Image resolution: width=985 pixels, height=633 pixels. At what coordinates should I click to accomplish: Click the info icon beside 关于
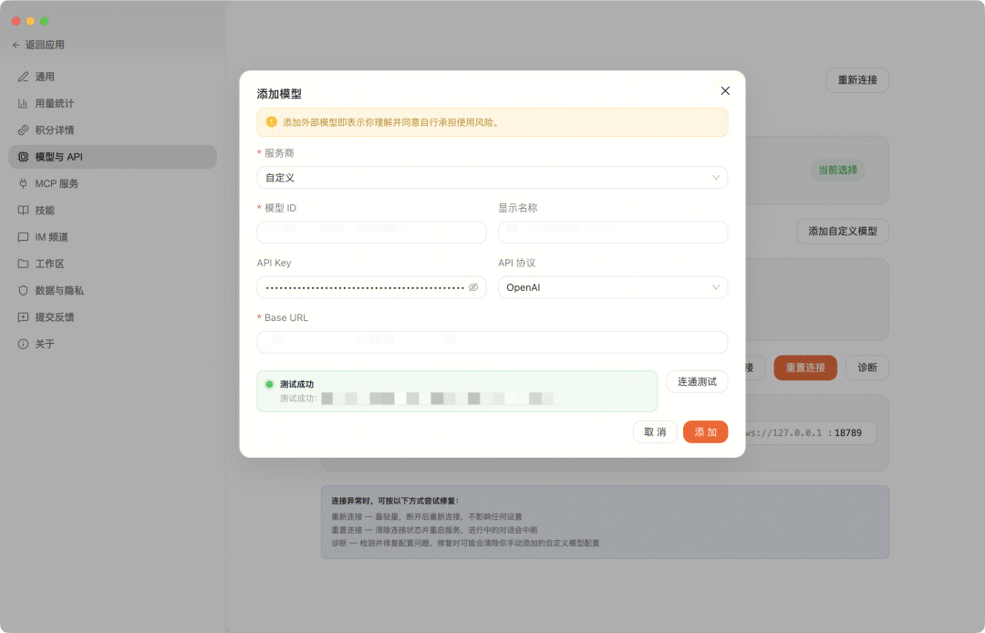click(24, 344)
